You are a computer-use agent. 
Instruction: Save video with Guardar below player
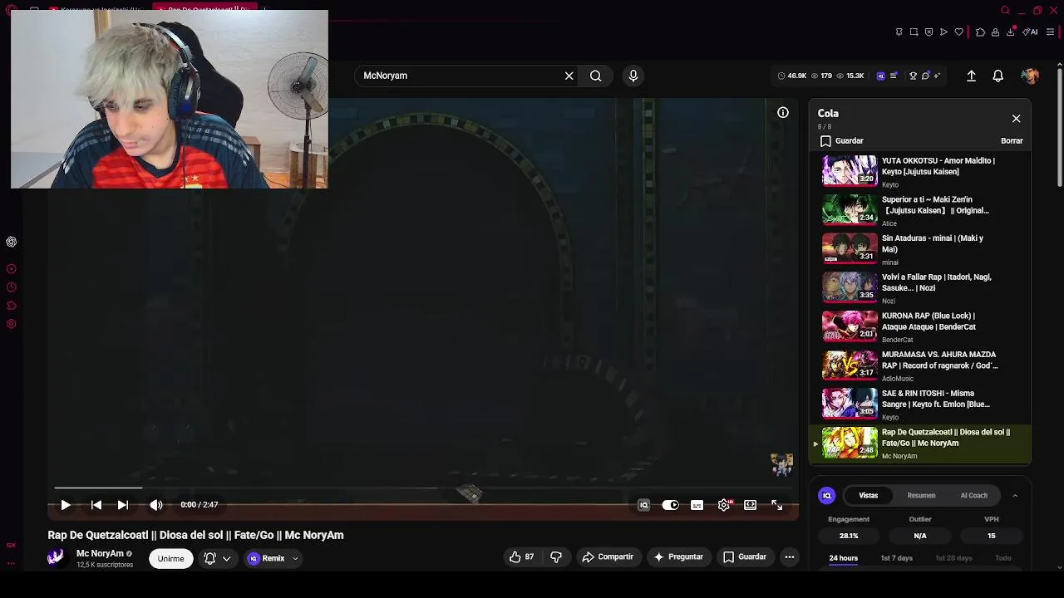pyautogui.click(x=744, y=557)
